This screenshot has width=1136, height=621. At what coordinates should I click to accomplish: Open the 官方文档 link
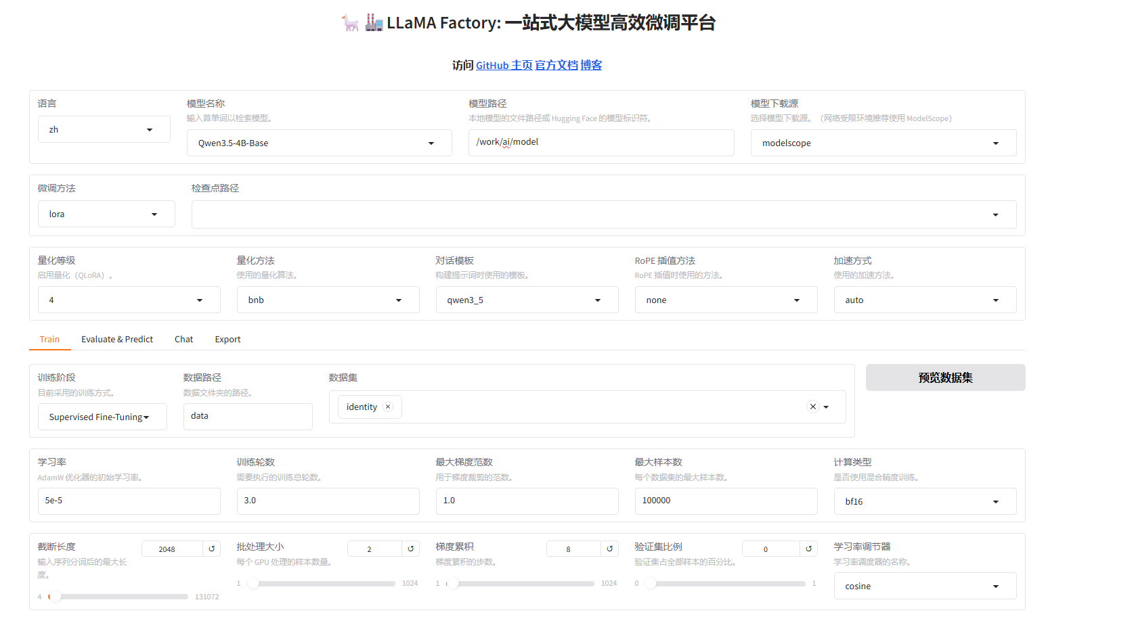click(556, 65)
